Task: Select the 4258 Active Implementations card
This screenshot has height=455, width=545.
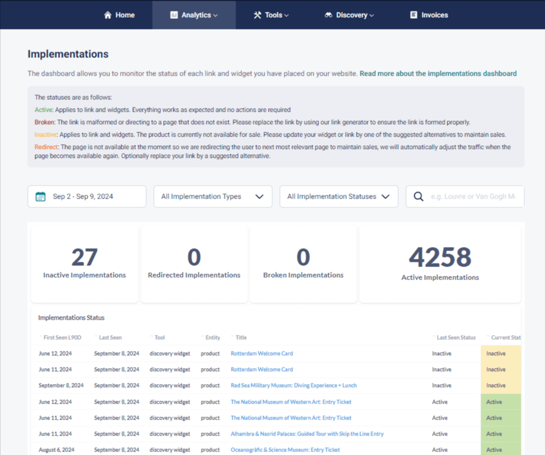Action: click(440, 264)
